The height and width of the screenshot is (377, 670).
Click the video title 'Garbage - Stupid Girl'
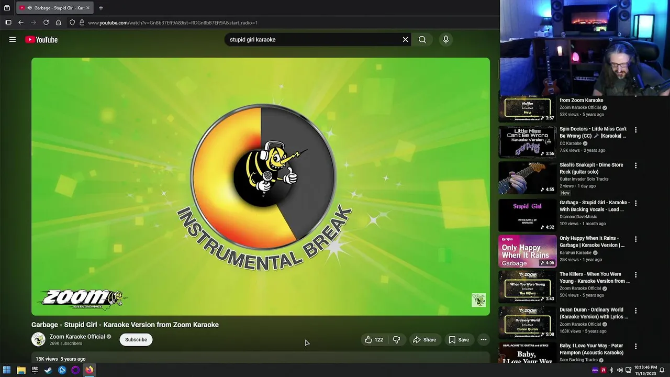(125, 325)
